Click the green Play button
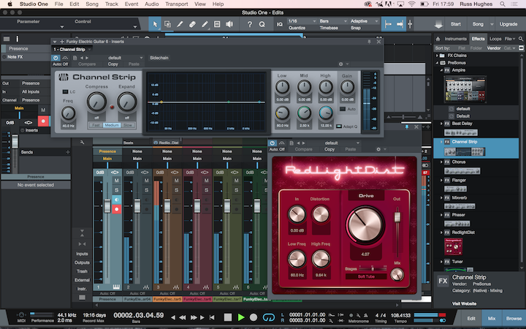Screen dimensions: 526x329 pos(241,317)
